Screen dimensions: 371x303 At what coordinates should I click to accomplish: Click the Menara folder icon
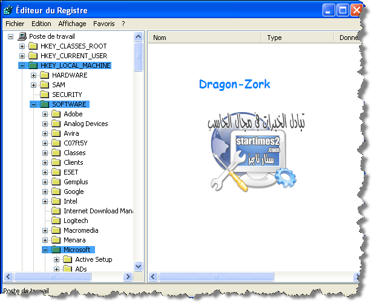coord(56,240)
